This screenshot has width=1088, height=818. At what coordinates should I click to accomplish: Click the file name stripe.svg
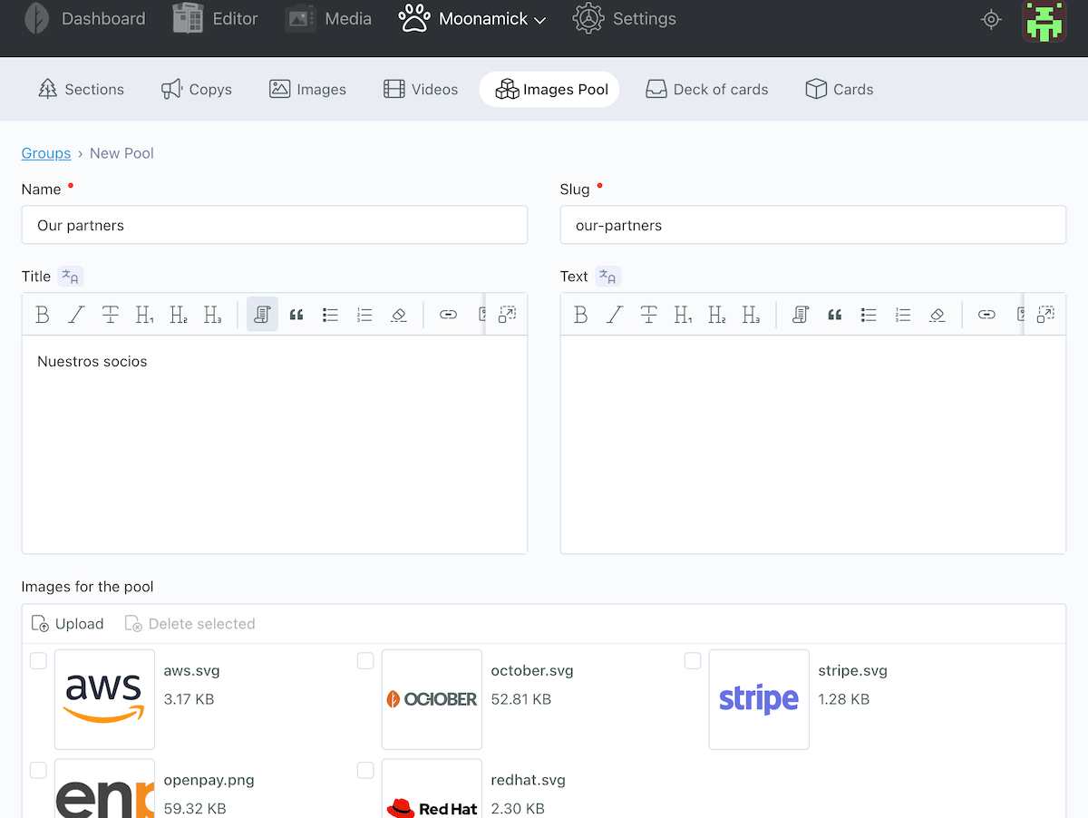tap(852, 671)
